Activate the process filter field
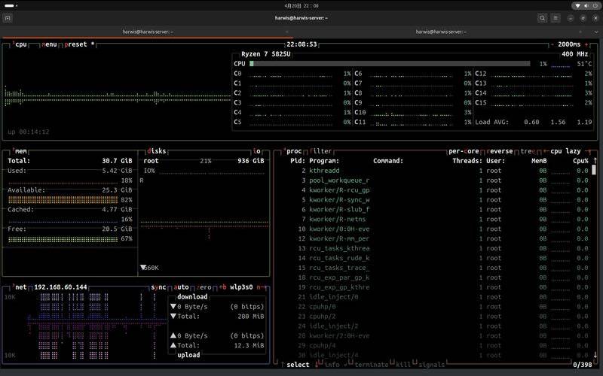The image size is (603, 376). tap(320, 151)
